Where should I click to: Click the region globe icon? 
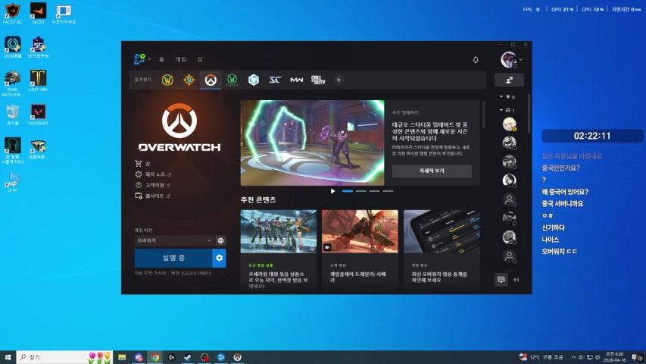(220, 240)
